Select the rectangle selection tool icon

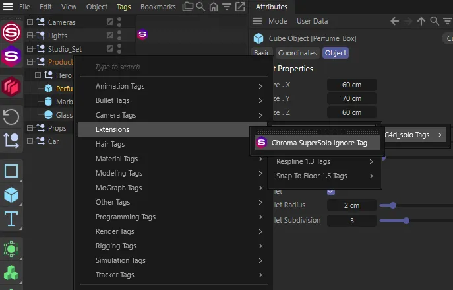tap(11, 171)
